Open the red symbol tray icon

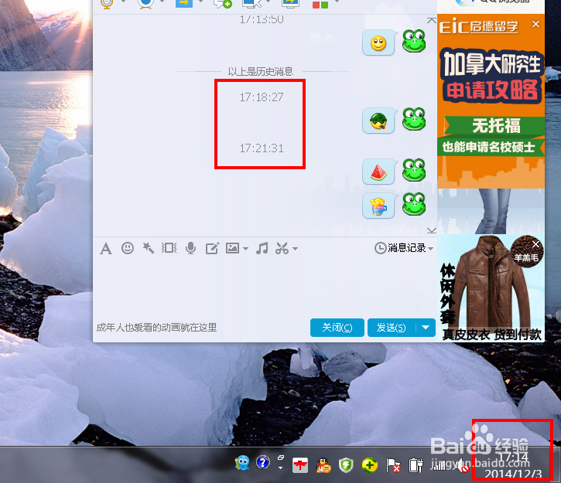click(299, 465)
